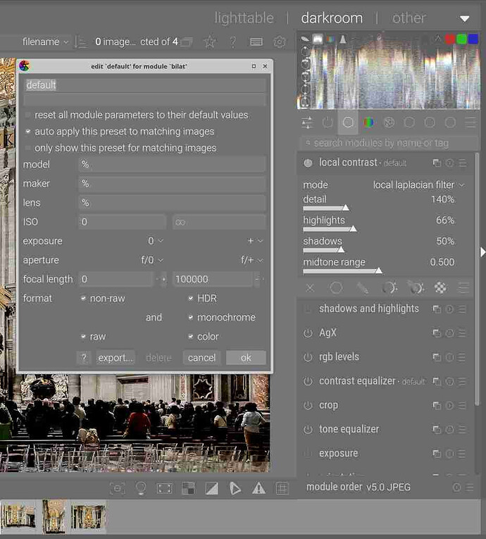Open global preferences gear icon

[x=280, y=42]
